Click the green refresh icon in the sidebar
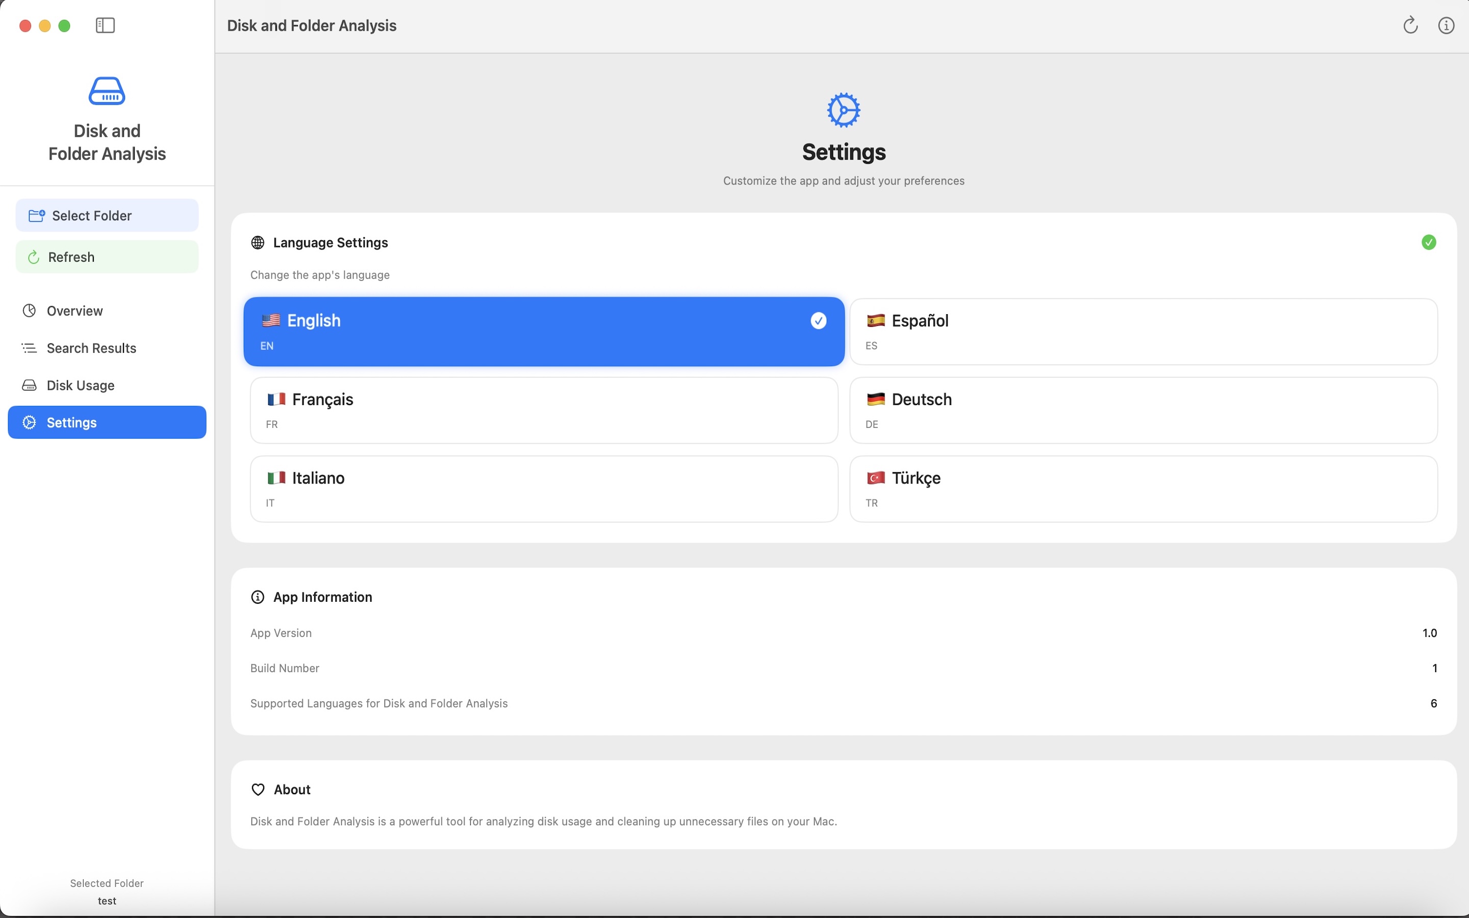Viewport: 1469px width, 918px height. [x=34, y=258]
